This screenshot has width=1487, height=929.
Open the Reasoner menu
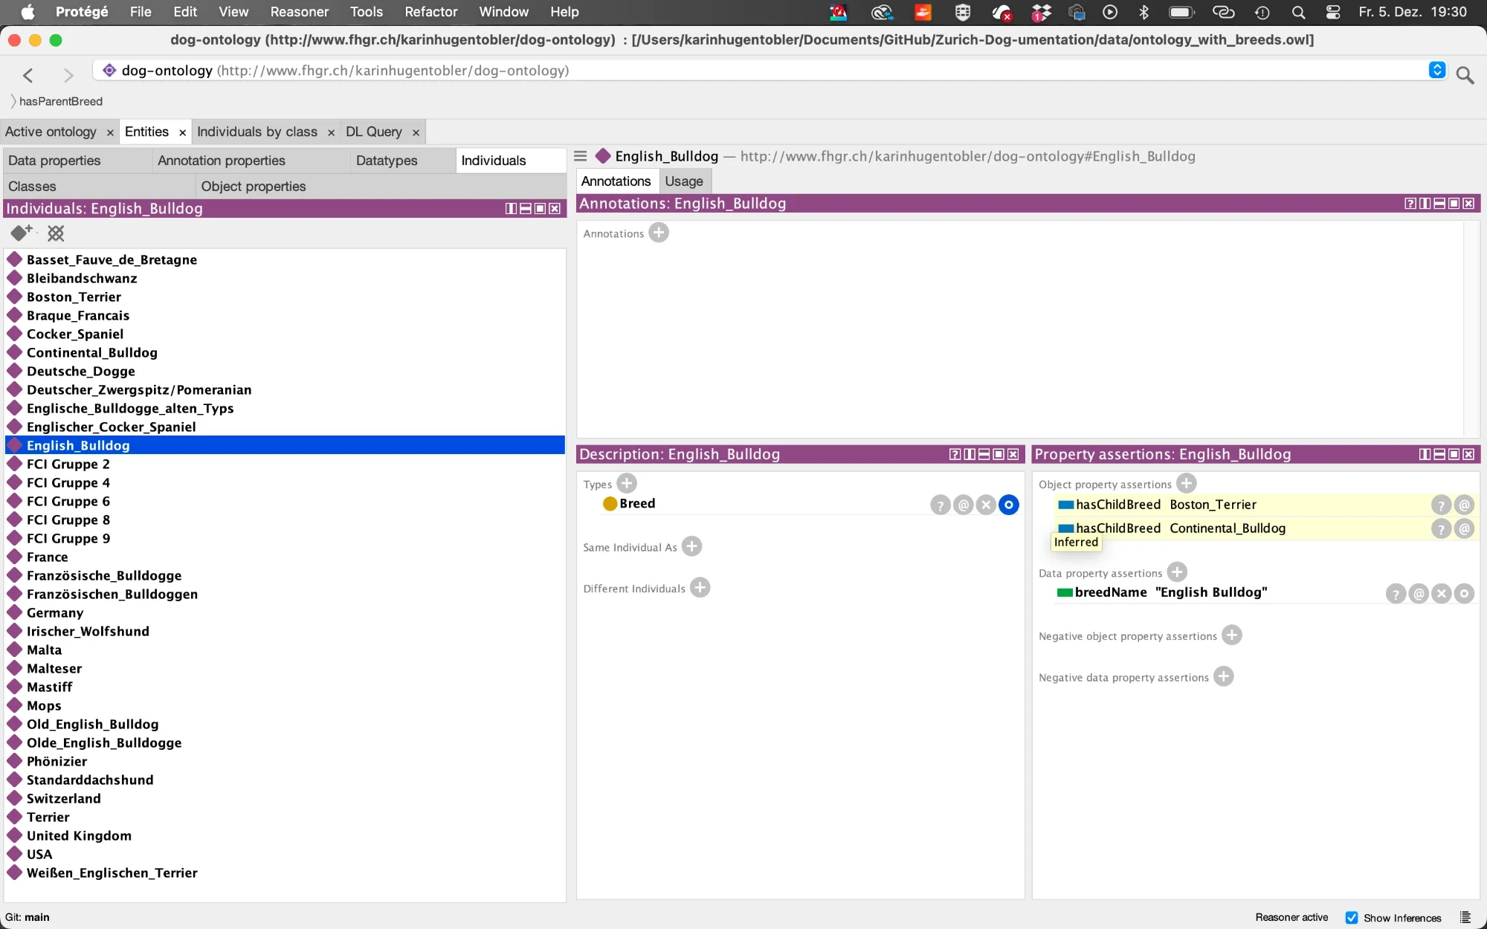pos(299,12)
